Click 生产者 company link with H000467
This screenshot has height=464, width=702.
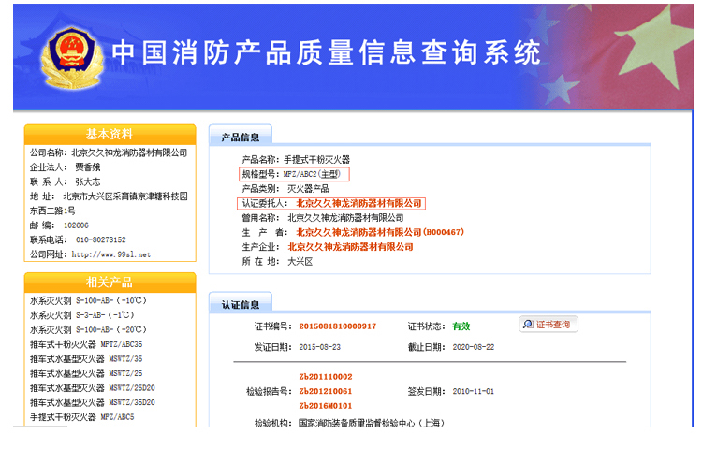[380, 232]
